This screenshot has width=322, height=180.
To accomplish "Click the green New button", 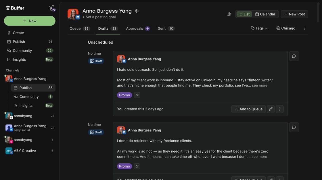I will pyautogui.click(x=30, y=21).
